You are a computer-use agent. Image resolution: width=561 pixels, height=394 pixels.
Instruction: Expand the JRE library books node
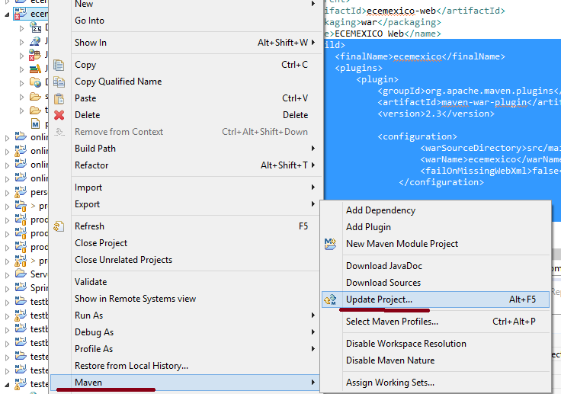[22, 69]
